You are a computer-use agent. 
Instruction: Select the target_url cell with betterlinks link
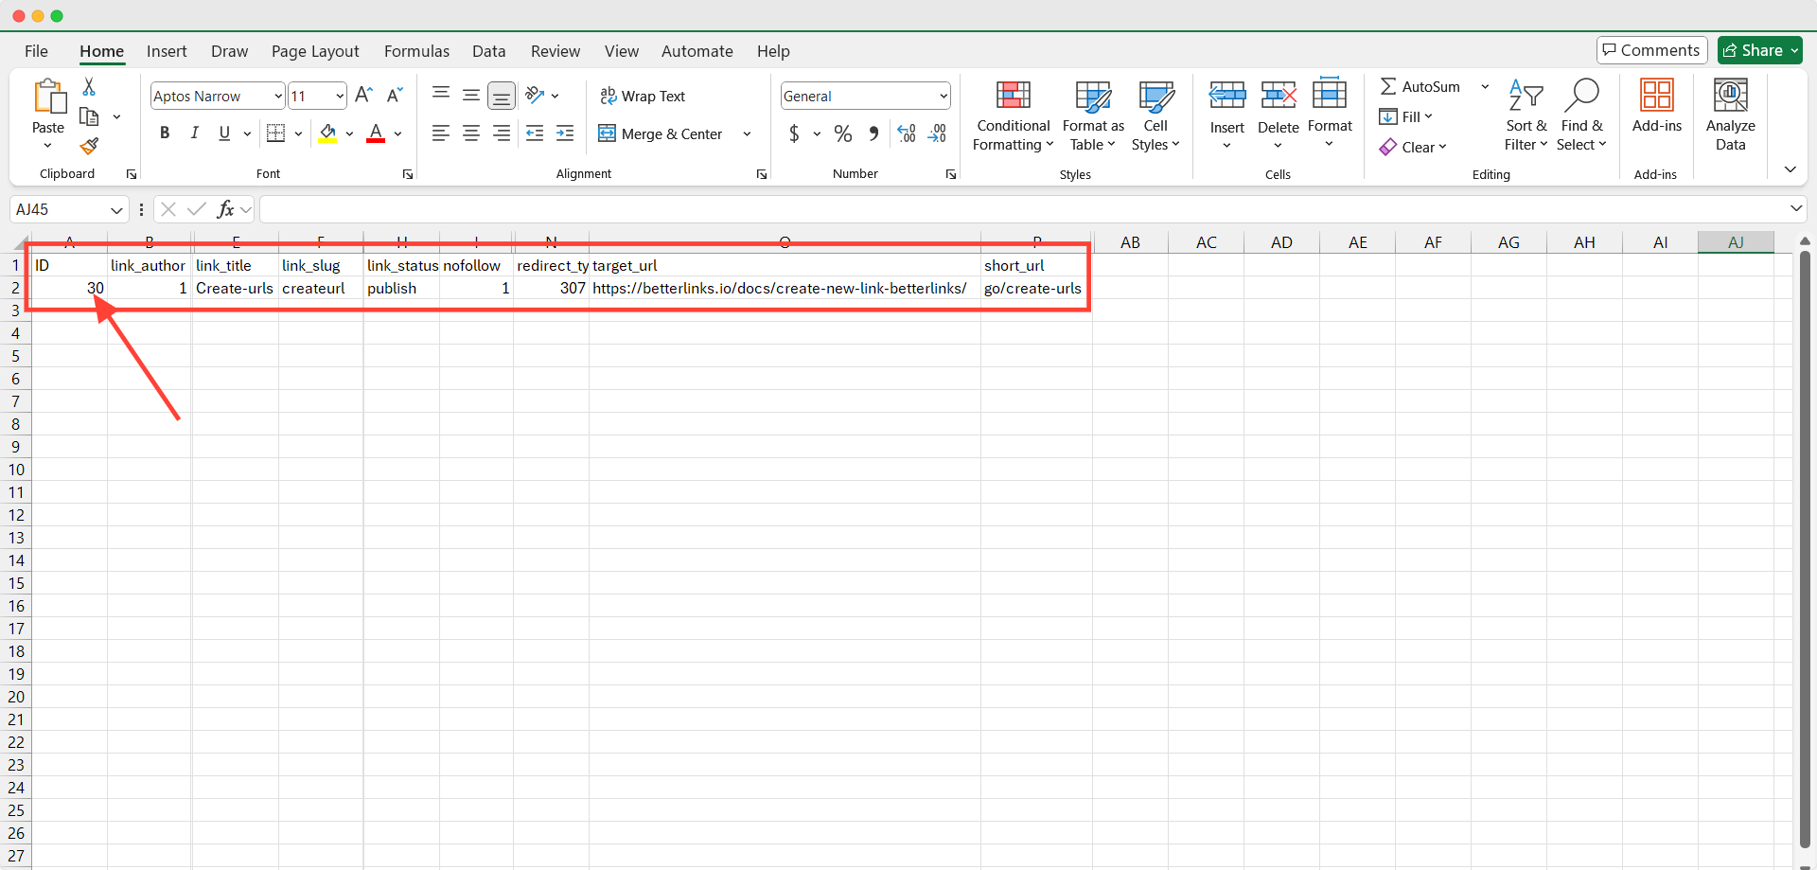pos(780,288)
